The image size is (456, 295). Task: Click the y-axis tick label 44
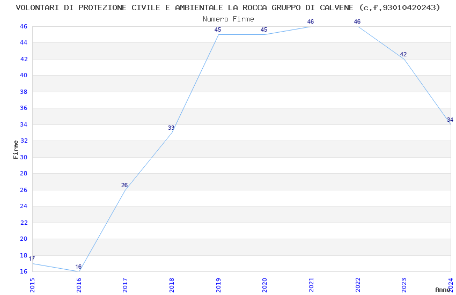point(24,43)
